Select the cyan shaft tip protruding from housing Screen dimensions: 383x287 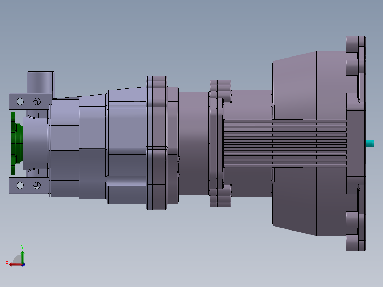click(x=370, y=143)
